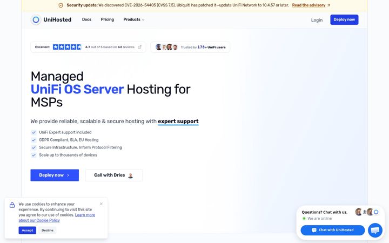This screenshot has width=389, height=243.
Task: Click Dries avatar in call button
Action: coord(131,175)
